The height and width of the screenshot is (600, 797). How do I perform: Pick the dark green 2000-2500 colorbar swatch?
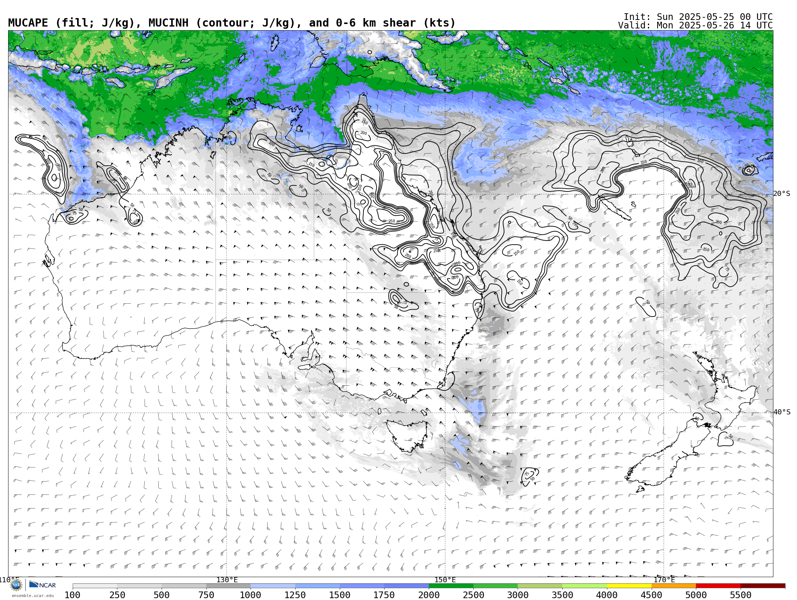coord(451,586)
